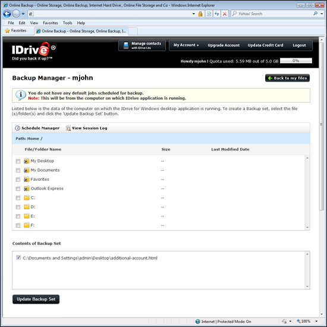Click the browser Forward arrow button
The width and height of the screenshot is (327, 327).
[16, 14]
